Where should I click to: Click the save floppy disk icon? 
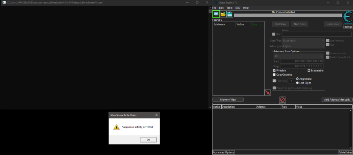click(229, 14)
